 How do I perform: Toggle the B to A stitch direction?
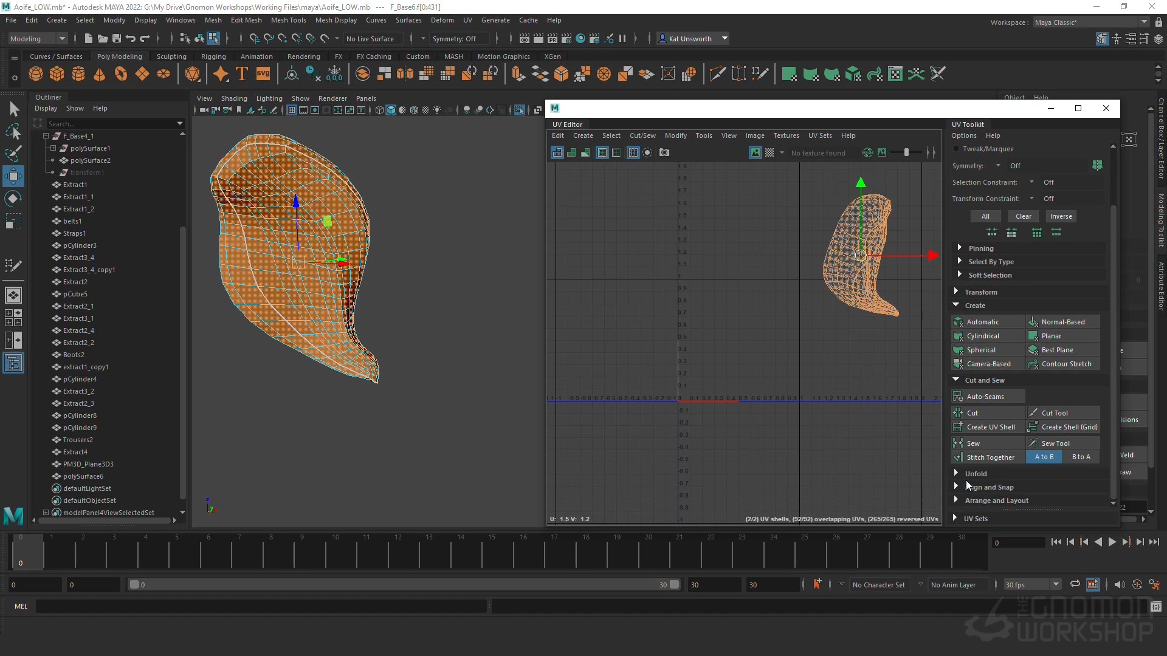1081,457
